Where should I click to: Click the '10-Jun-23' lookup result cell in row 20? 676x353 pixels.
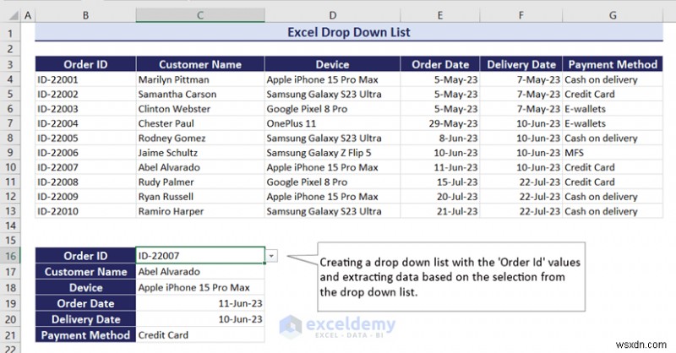click(200, 319)
